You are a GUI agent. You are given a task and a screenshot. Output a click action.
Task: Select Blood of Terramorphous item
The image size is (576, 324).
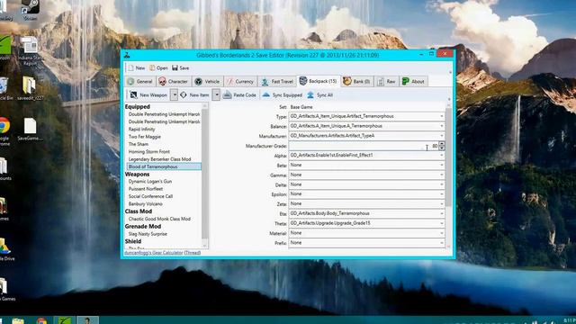[x=164, y=166]
